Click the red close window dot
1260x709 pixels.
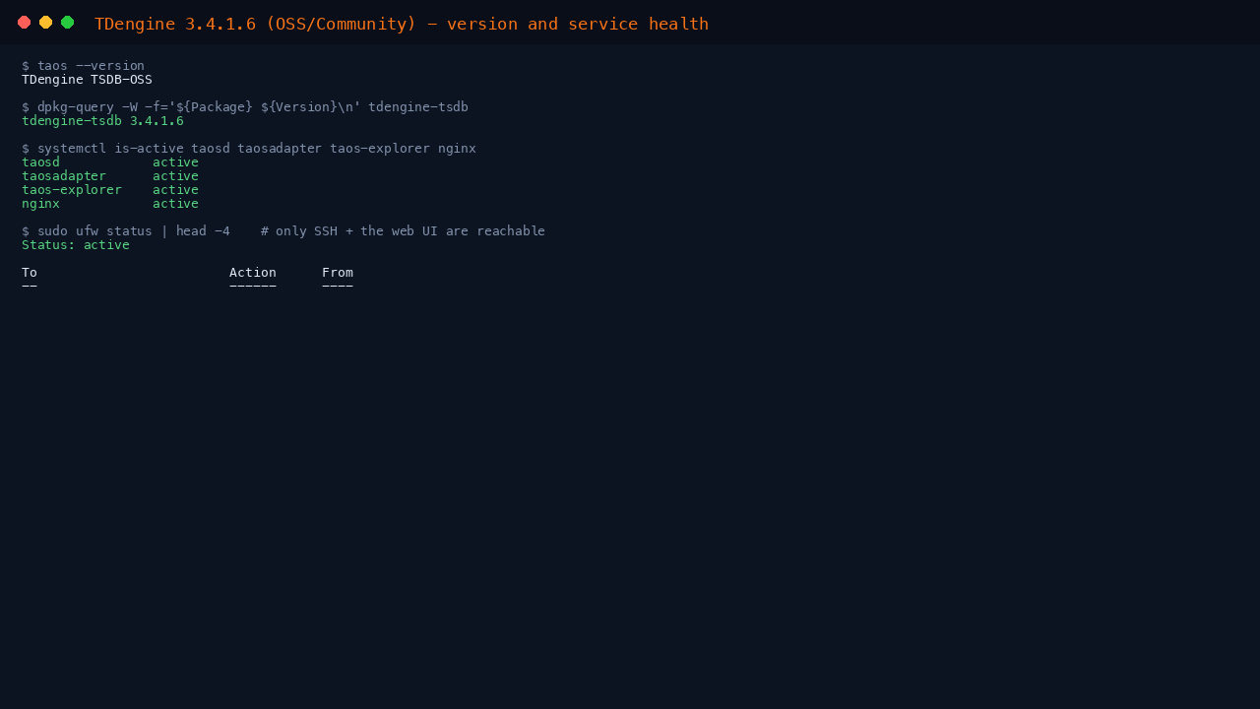24,23
